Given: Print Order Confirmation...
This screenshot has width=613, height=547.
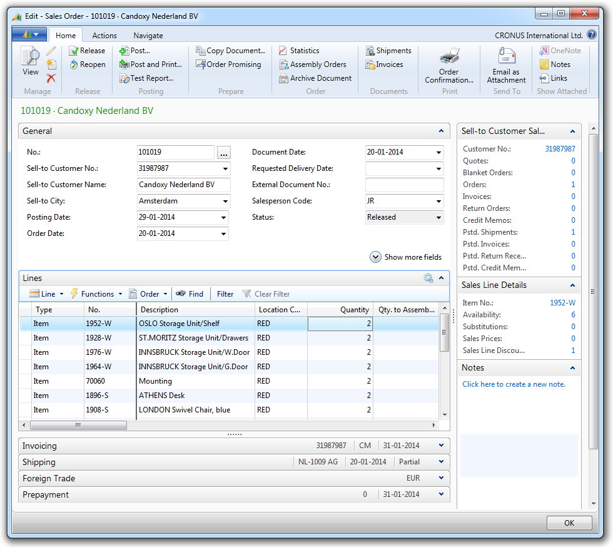Looking at the screenshot, I should click(449, 65).
